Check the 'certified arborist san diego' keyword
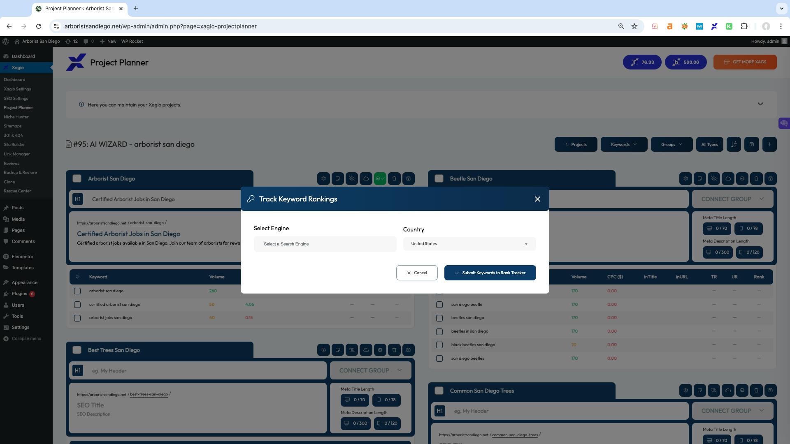Image resolution: width=790 pixels, height=444 pixels. [77, 305]
